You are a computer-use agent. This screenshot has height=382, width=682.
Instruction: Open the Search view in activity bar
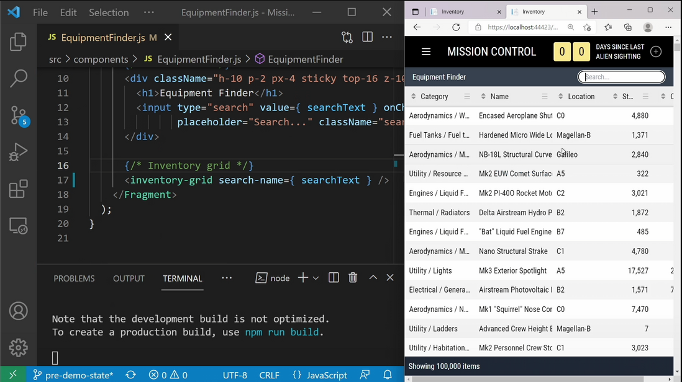[x=18, y=79]
